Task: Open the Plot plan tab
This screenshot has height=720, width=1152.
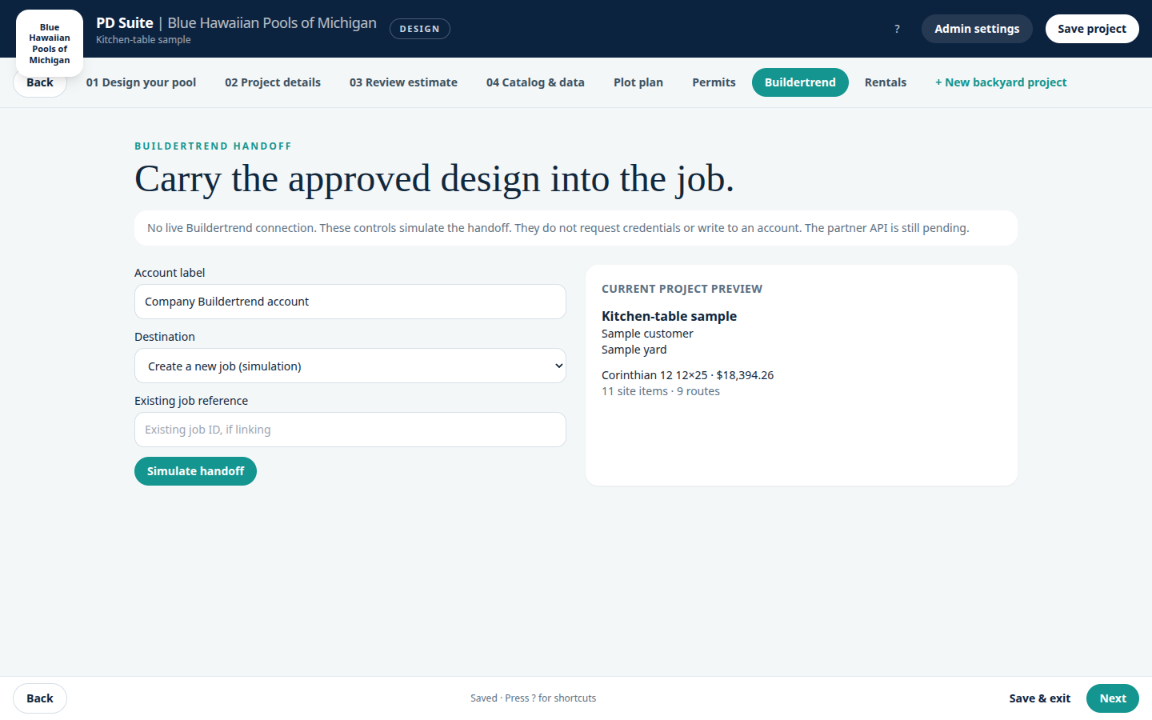Action: pos(638,82)
